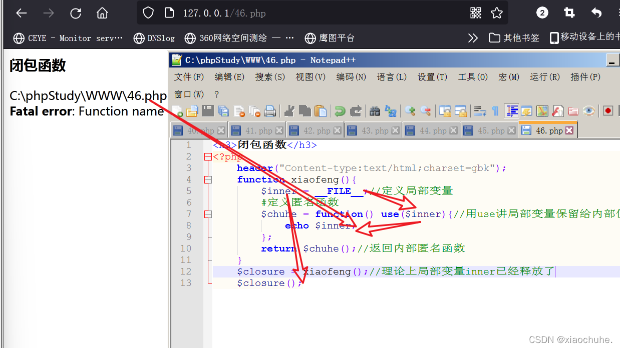Collapse the php block fold marker on line 2
Screen dimensions: 620x348
point(208,156)
